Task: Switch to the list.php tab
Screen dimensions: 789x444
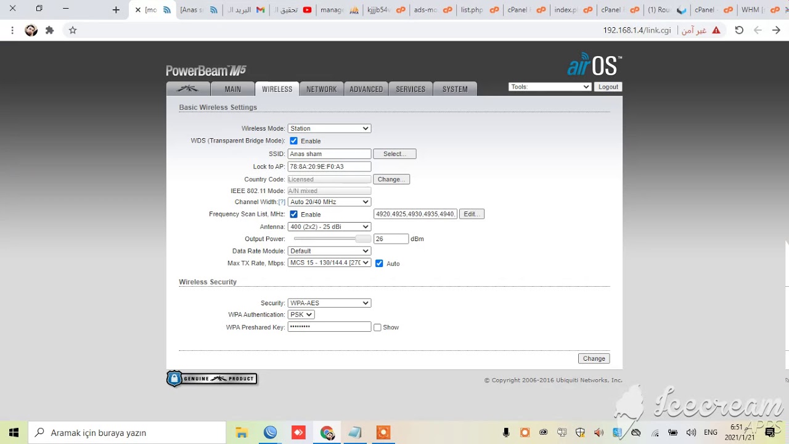Action: [x=479, y=10]
